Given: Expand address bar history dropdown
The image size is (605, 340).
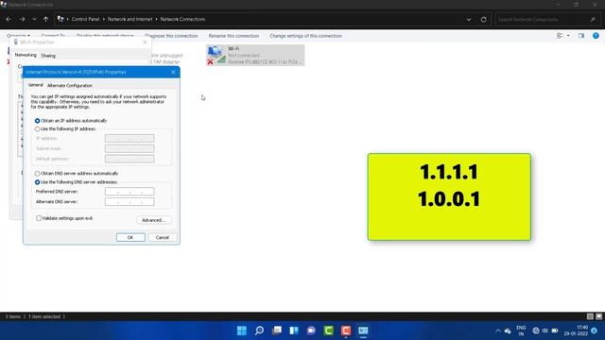Looking at the screenshot, I should (x=469, y=19).
